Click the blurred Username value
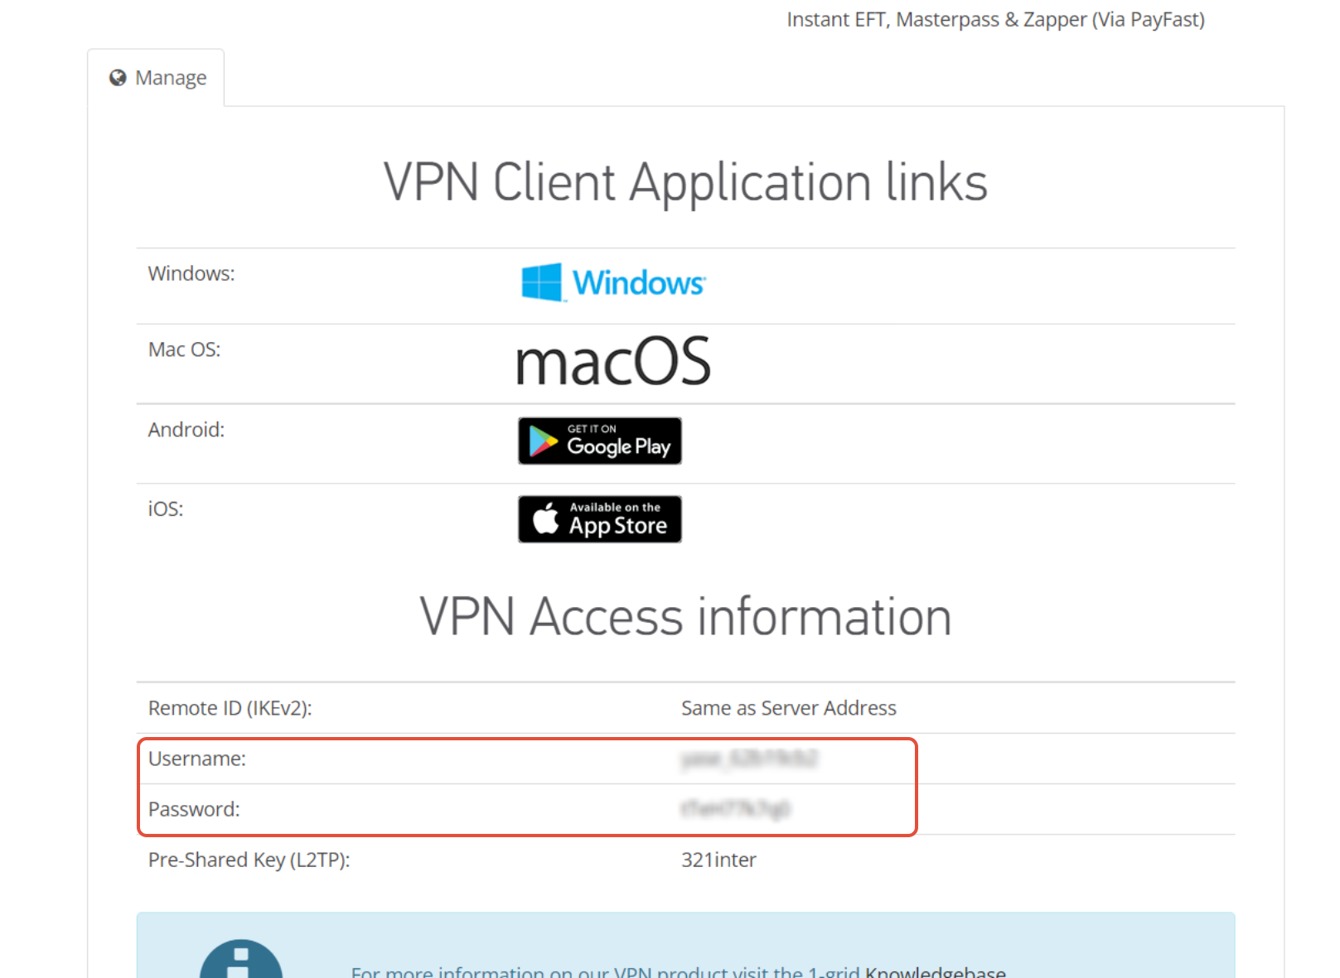Image resolution: width=1340 pixels, height=978 pixels. coord(749,759)
